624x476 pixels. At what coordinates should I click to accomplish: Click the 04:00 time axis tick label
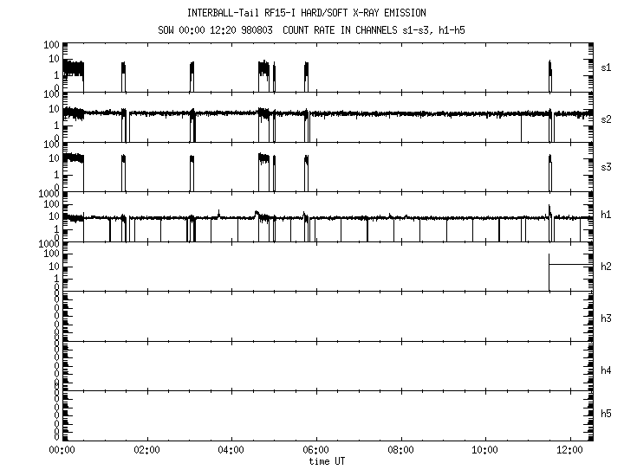pyautogui.click(x=231, y=450)
